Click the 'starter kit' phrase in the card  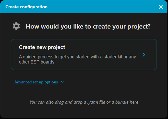point(113,57)
